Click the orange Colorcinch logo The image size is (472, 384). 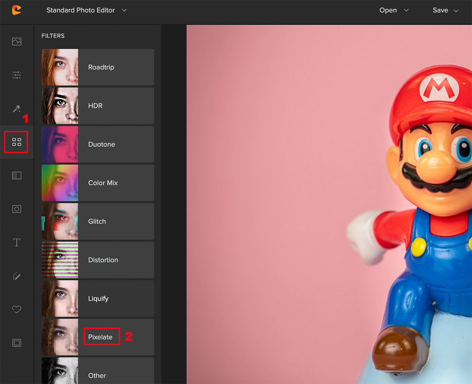16,10
